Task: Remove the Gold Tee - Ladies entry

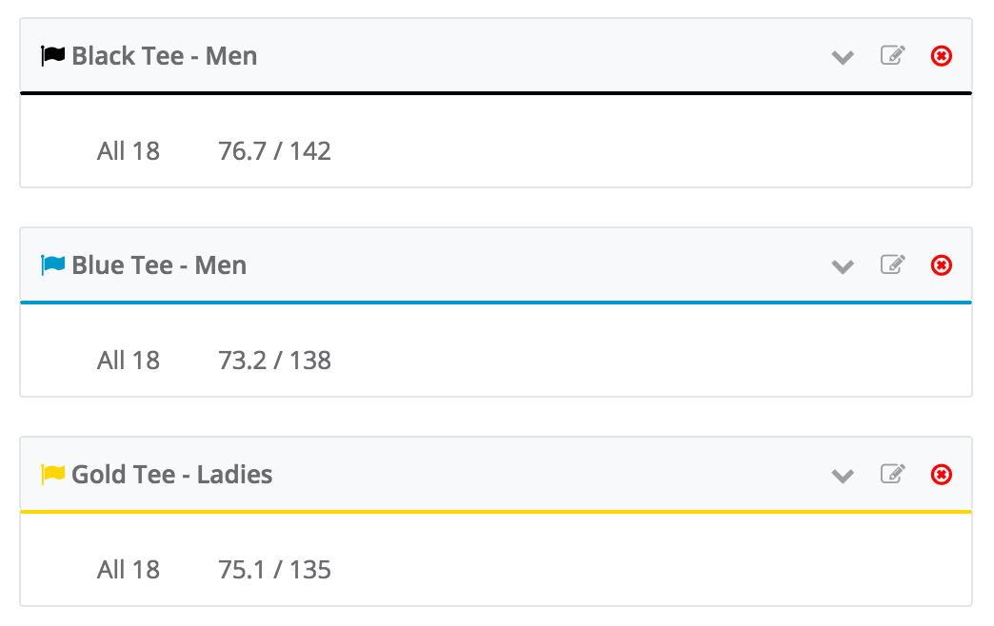Action: pos(942,475)
